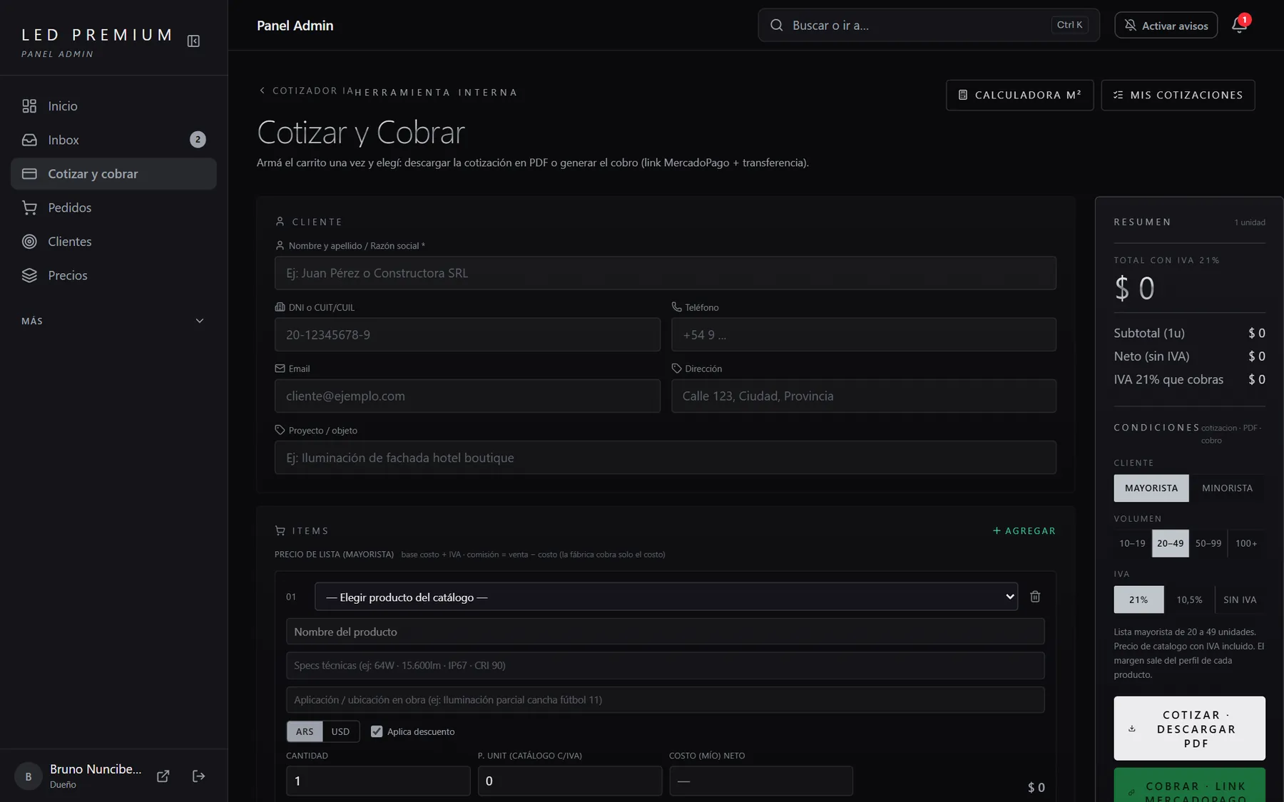1284x802 pixels.
Task: Focus the Teléfono input field
Action: [x=863, y=334]
